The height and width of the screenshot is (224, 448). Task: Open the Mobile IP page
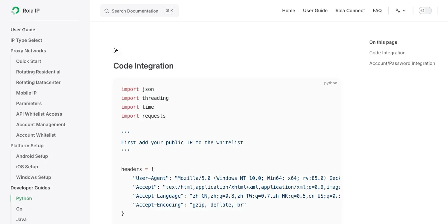(x=26, y=93)
